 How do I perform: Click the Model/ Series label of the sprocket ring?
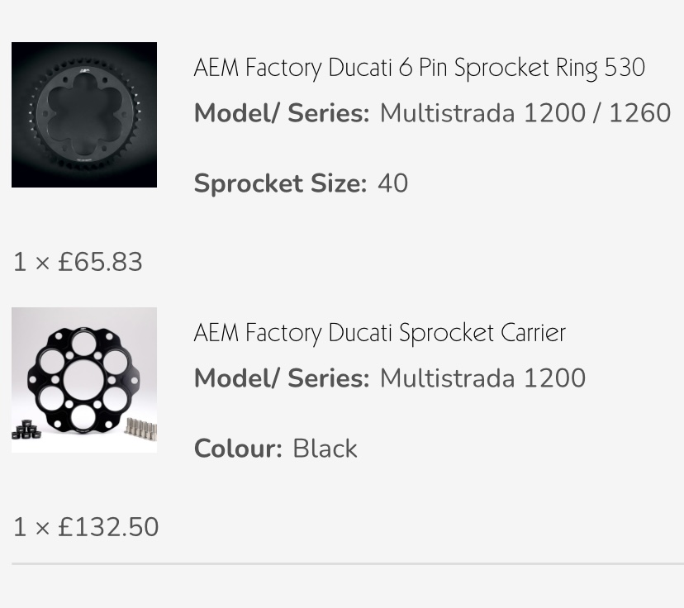click(282, 113)
